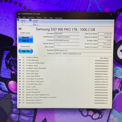The height and width of the screenshot is (122, 122).
Task: Select the Data Units Written attribute name
Action: (x=33, y=76)
